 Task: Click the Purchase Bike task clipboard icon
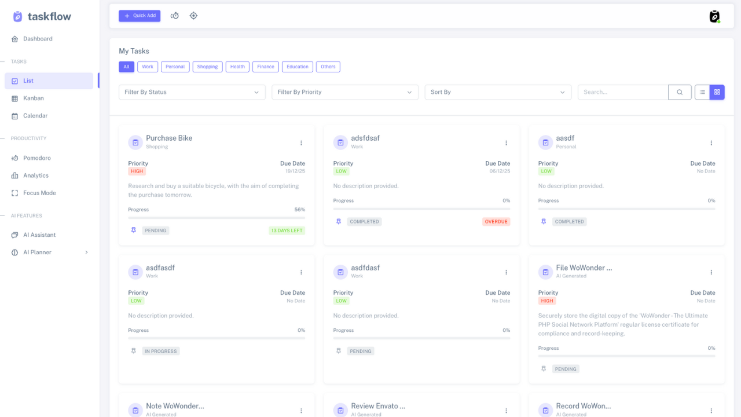point(135,142)
